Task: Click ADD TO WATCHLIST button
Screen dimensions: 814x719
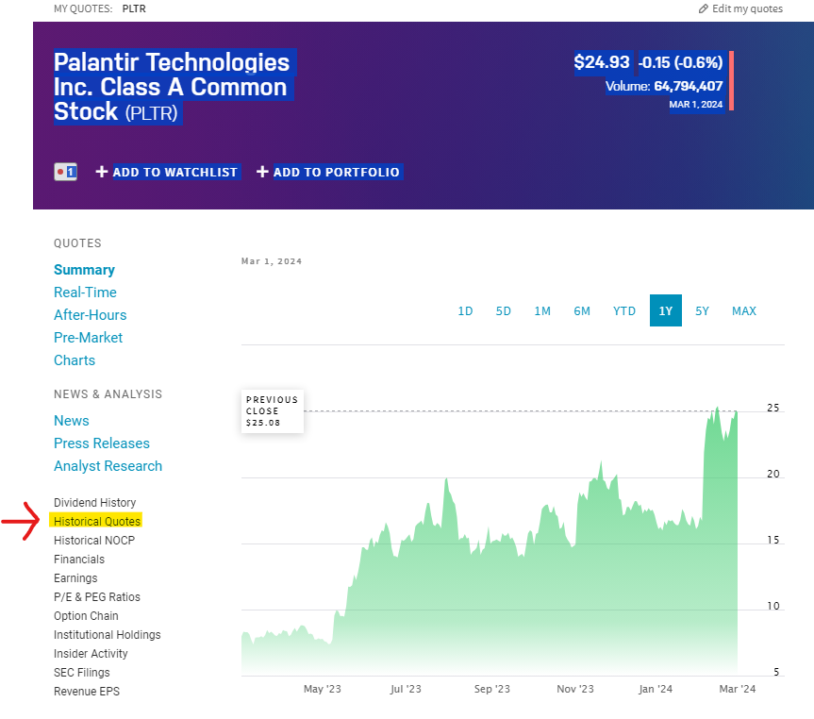Action: pos(174,172)
